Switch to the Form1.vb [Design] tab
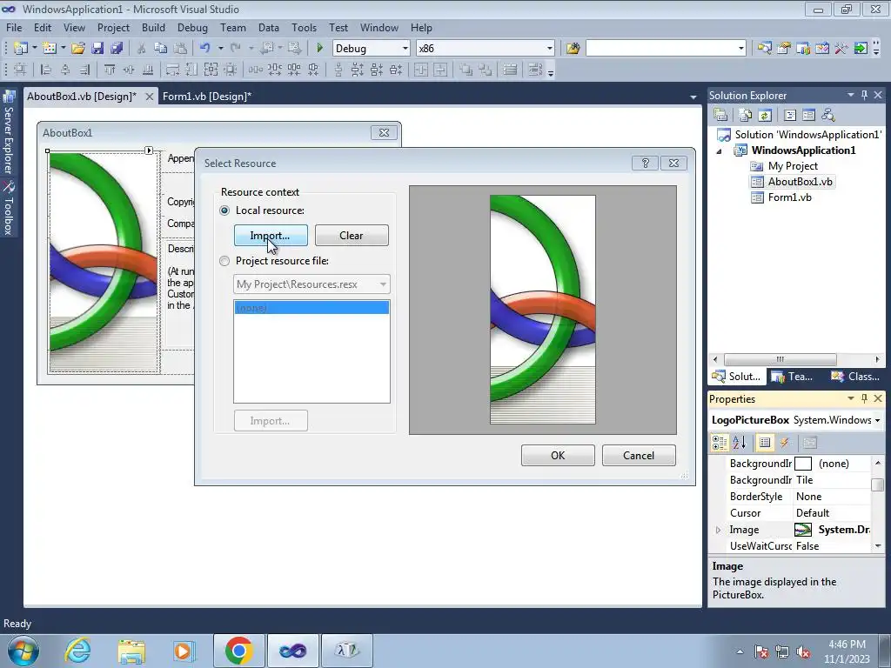Screen dimensions: 891x668 (x=207, y=96)
